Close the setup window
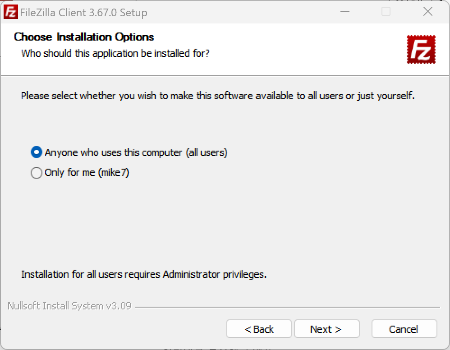Viewport: 450px width, 350px height. pos(427,11)
